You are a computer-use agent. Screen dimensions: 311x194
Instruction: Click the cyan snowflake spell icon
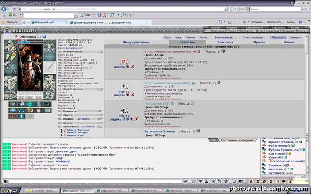tap(30, 104)
